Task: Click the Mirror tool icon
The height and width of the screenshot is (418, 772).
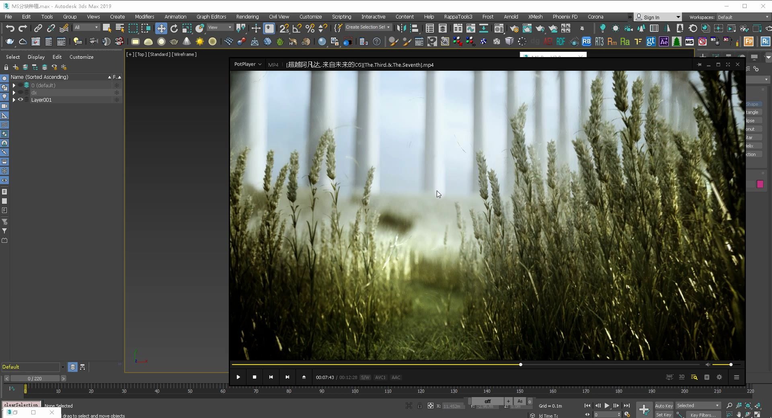Action: click(401, 28)
